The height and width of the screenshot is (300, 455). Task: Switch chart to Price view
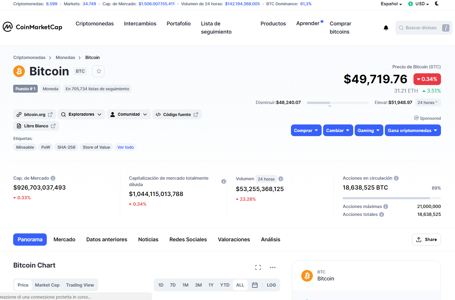tap(23, 285)
